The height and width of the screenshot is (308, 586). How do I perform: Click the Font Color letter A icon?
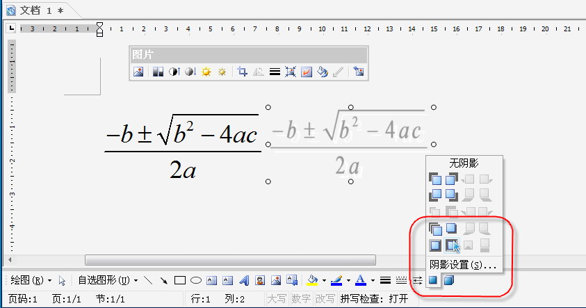point(361,280)
